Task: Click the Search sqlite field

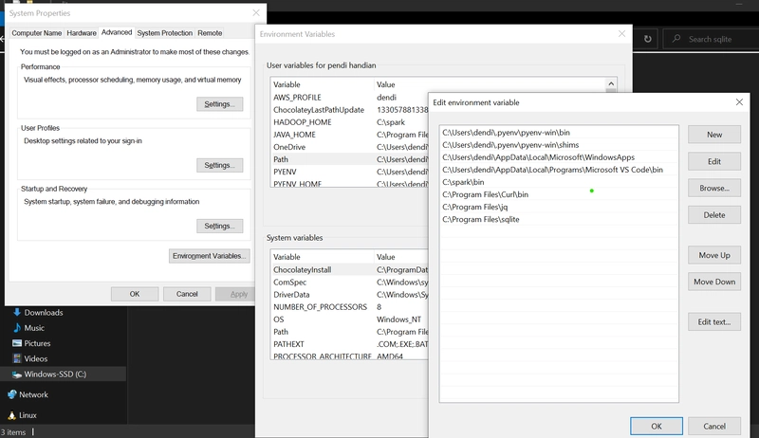Action: click(711, 39)
